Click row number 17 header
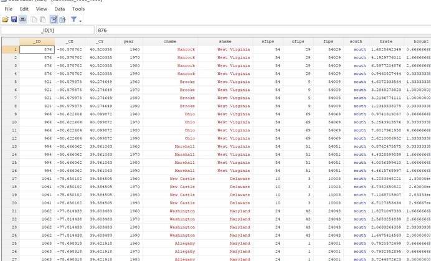The image size is (431, 261). coord(11,179)
